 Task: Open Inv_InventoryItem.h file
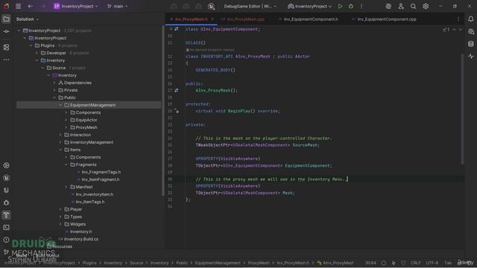(x=95, y=194)
